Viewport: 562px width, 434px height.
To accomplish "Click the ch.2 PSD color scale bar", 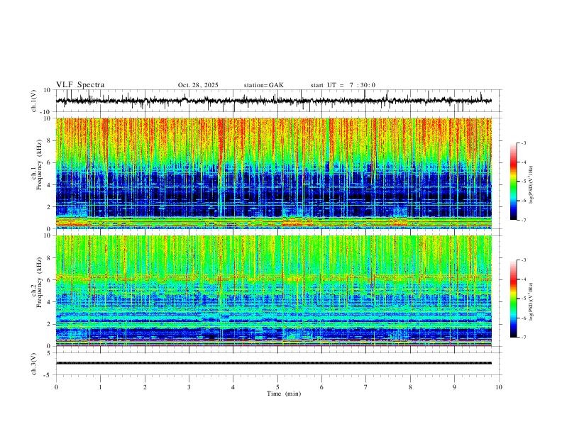I will (513, 299).
